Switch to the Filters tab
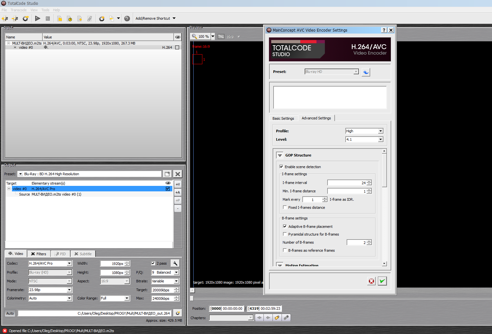Image resolution: width=492 pixels, height=334 pixels. tap(39, 254)
